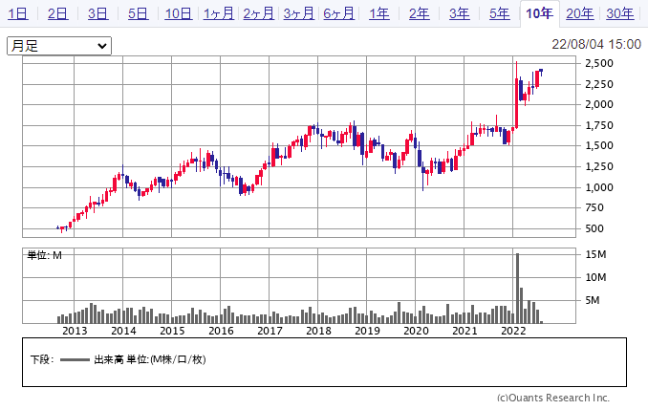
Task: Click the 500 price axis label
Action: [594, 228]
